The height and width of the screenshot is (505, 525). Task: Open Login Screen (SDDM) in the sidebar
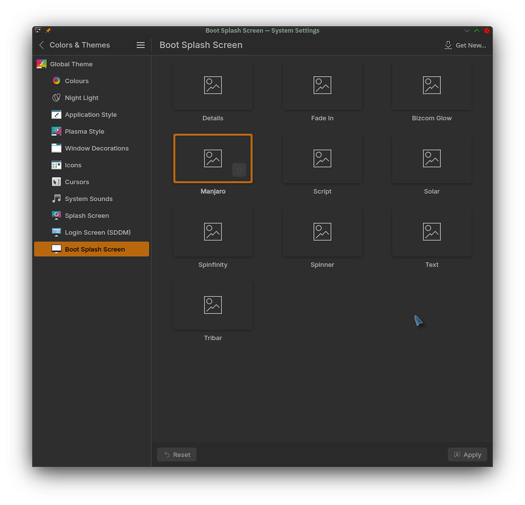coord(56,232)
